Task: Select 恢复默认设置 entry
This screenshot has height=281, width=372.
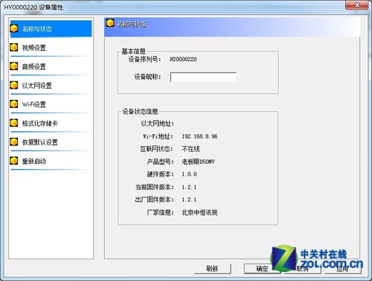Action: coord(51,142)
